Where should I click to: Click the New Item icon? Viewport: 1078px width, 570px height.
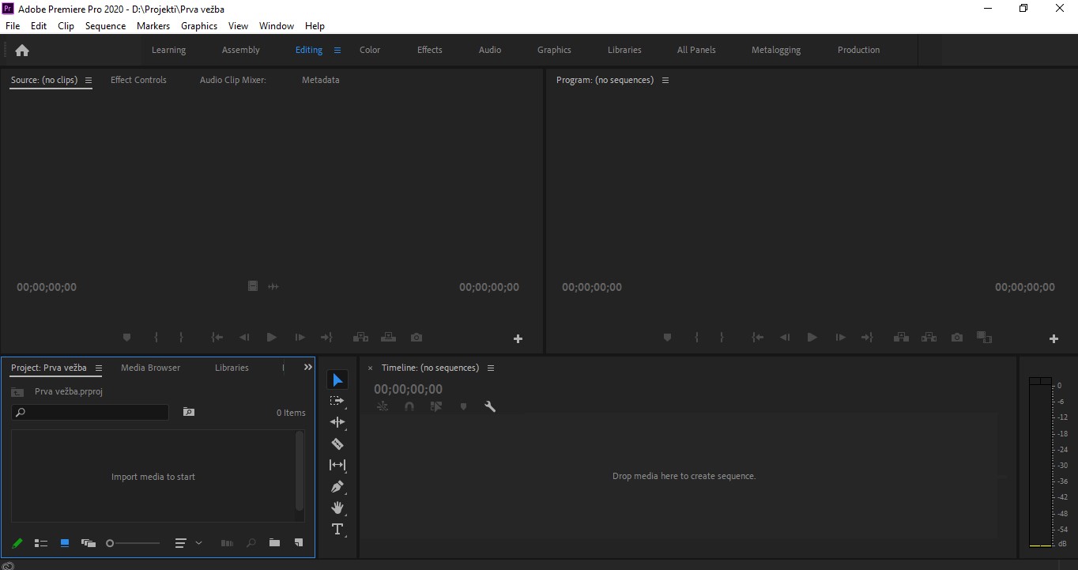coord(299,543)
